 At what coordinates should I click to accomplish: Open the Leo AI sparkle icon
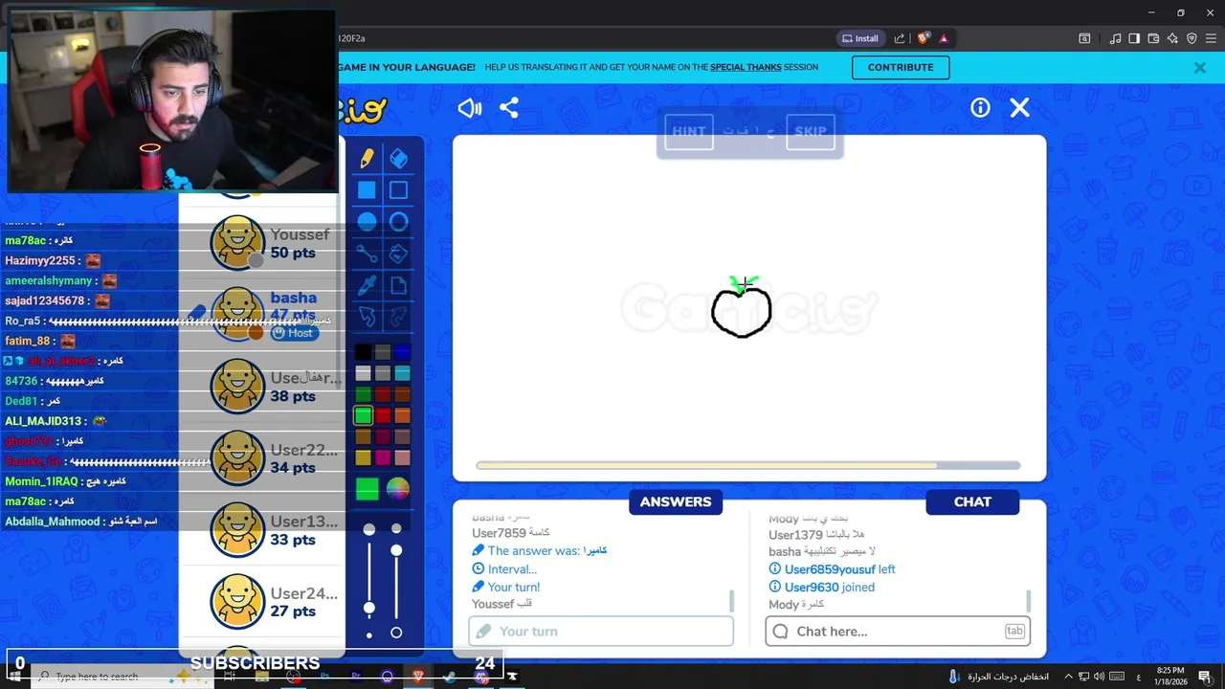pos(1172,38)
